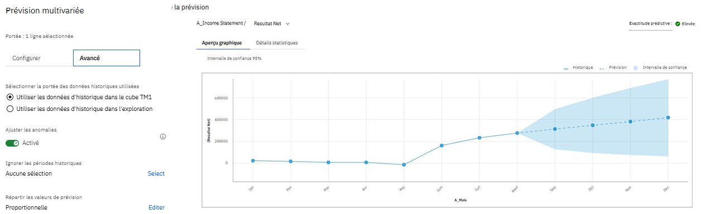
Task: Toggle off the Activé anomalies switch
Action: pos(12,143)
